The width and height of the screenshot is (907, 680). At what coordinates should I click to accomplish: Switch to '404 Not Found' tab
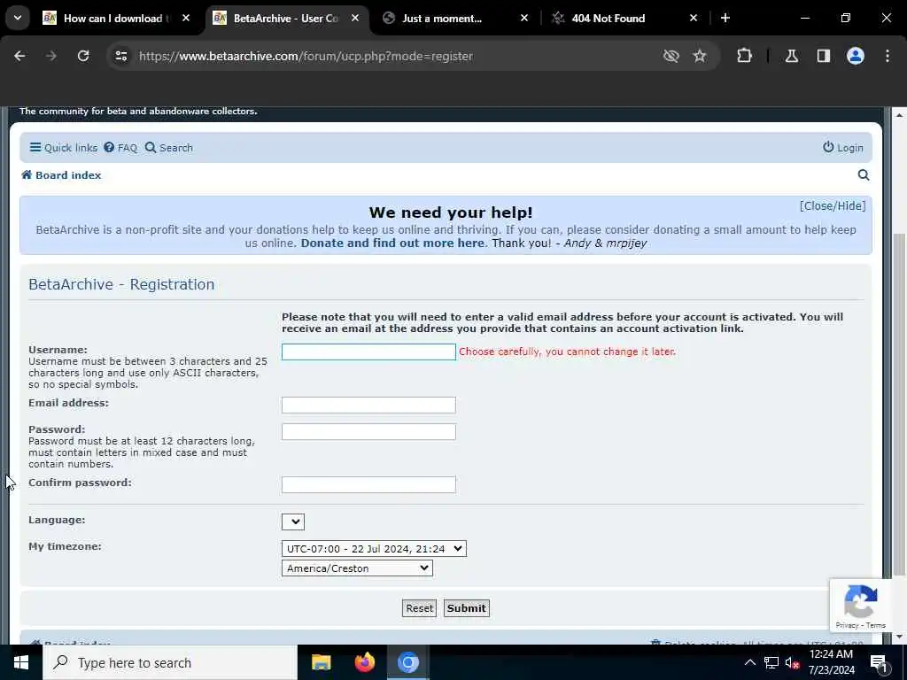[x=608, y=19]
